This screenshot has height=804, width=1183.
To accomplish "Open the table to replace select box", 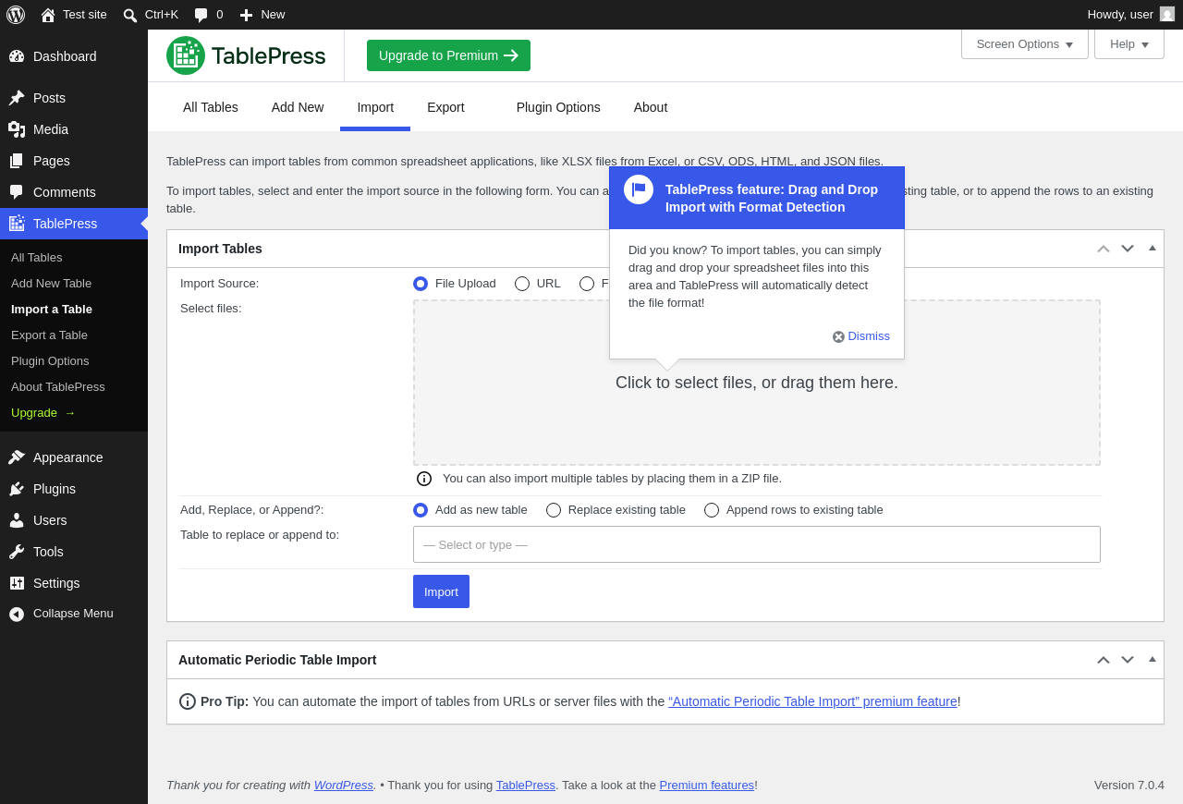I will click(757, 544).
